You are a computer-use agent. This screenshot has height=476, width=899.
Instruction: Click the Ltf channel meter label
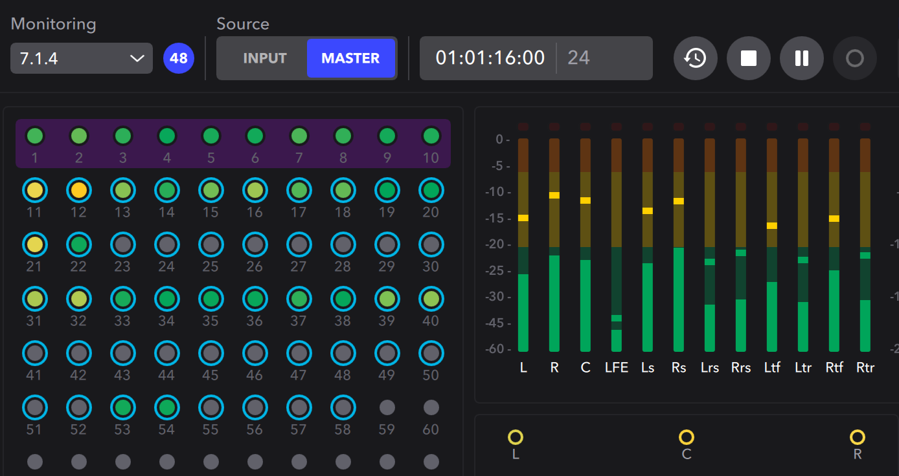(x=772, y=367)
